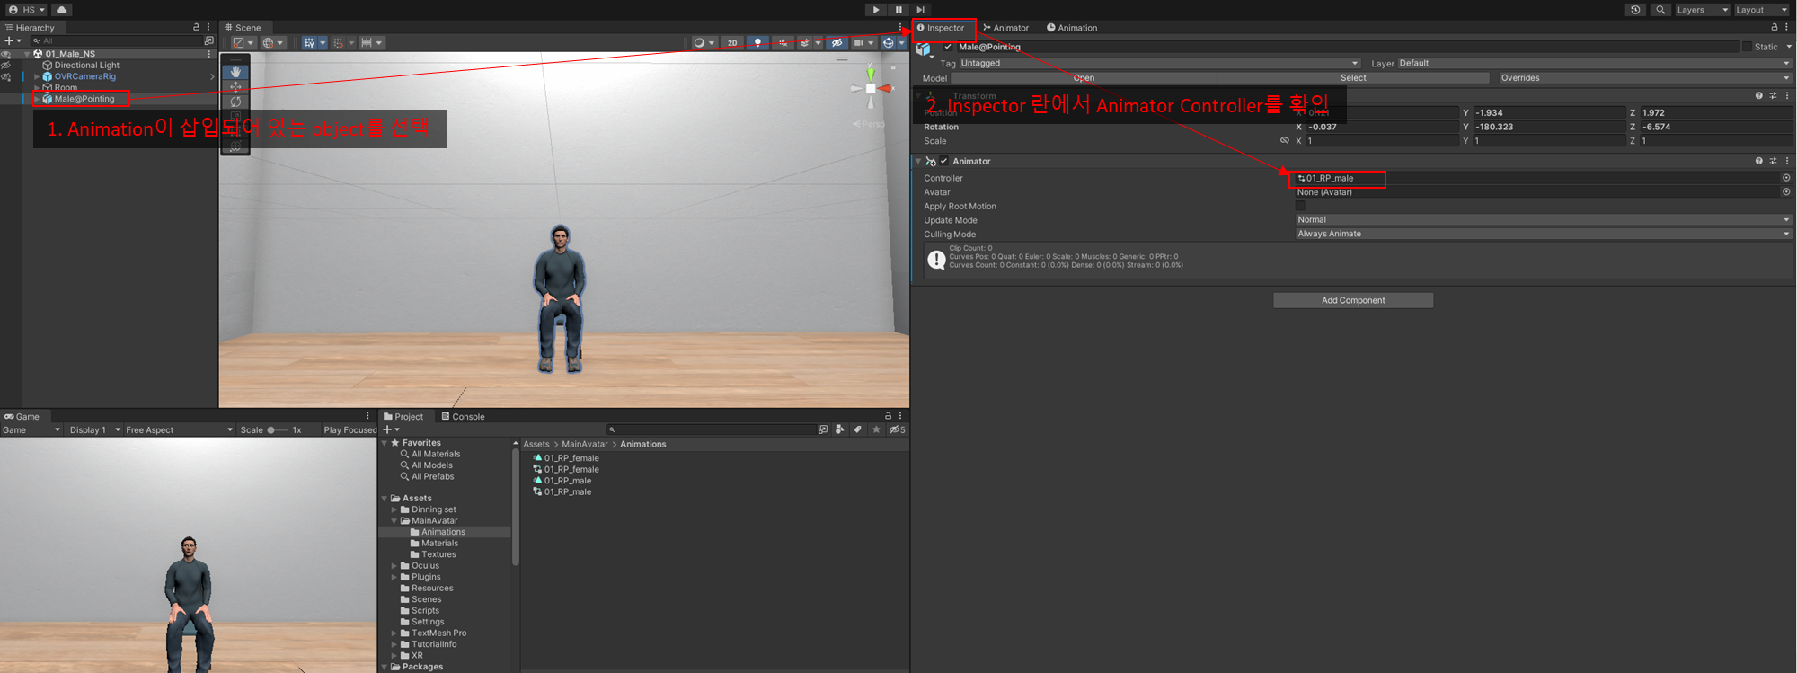Click the Scene orientation gizmo center cube
The width and height of the screenshot is (1797, 673).
coord(870,88)
